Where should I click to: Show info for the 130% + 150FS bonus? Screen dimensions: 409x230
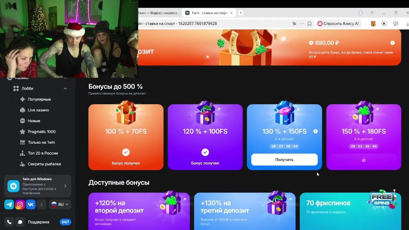[315, 131]
